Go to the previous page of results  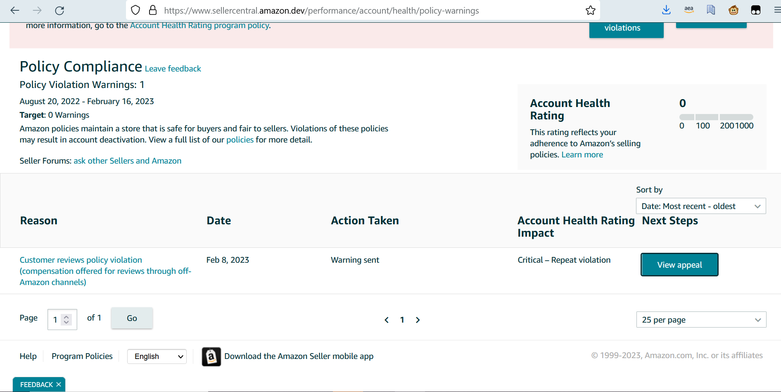pyautogui.click(x=387, y=320)
